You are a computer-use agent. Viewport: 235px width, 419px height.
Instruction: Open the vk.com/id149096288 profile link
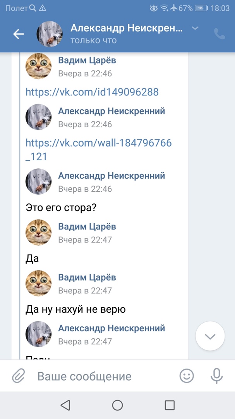click(x=92, y=92)
